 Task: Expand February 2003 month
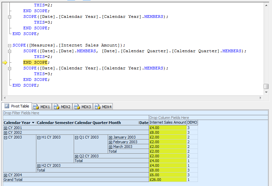(110, 142)
